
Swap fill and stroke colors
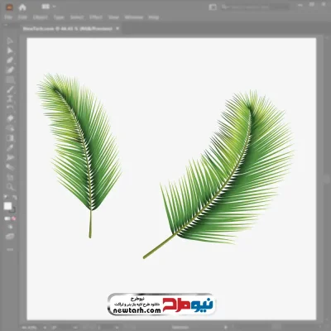coord(14,198)
